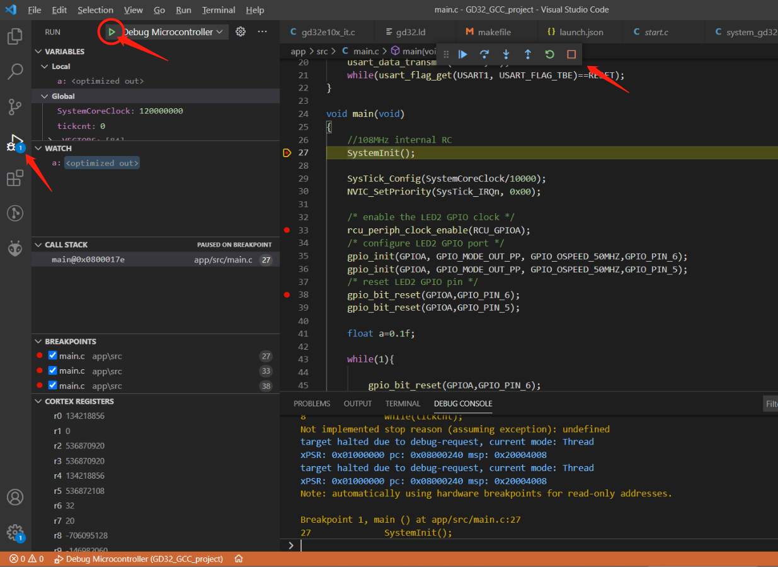Toggle the main.c line 38 breakpoint checkbox

[53, 386]
